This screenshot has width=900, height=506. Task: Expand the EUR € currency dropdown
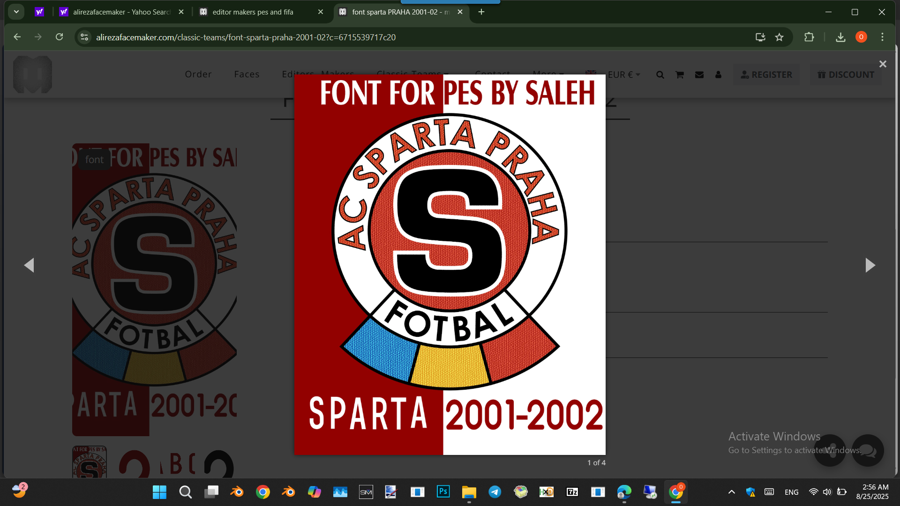point(623,75)
